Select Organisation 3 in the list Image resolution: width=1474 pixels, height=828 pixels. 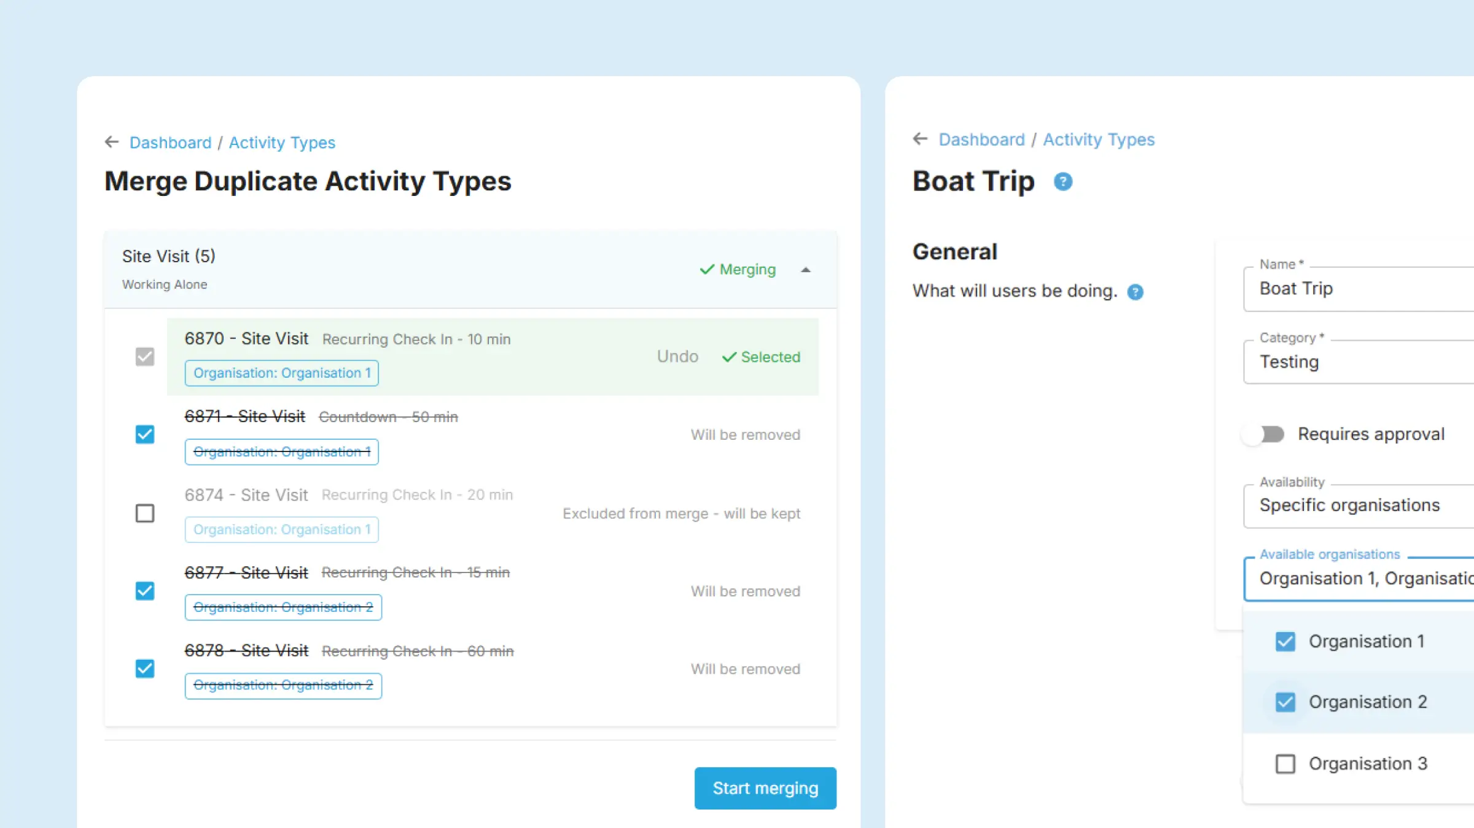1285,764
